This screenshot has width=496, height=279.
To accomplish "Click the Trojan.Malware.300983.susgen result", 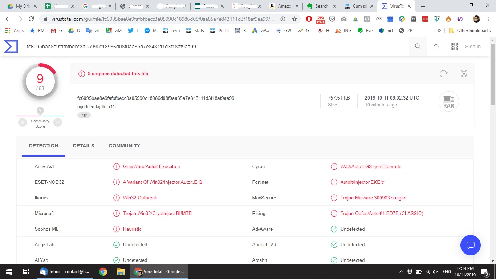I will [x=373, y=198].
